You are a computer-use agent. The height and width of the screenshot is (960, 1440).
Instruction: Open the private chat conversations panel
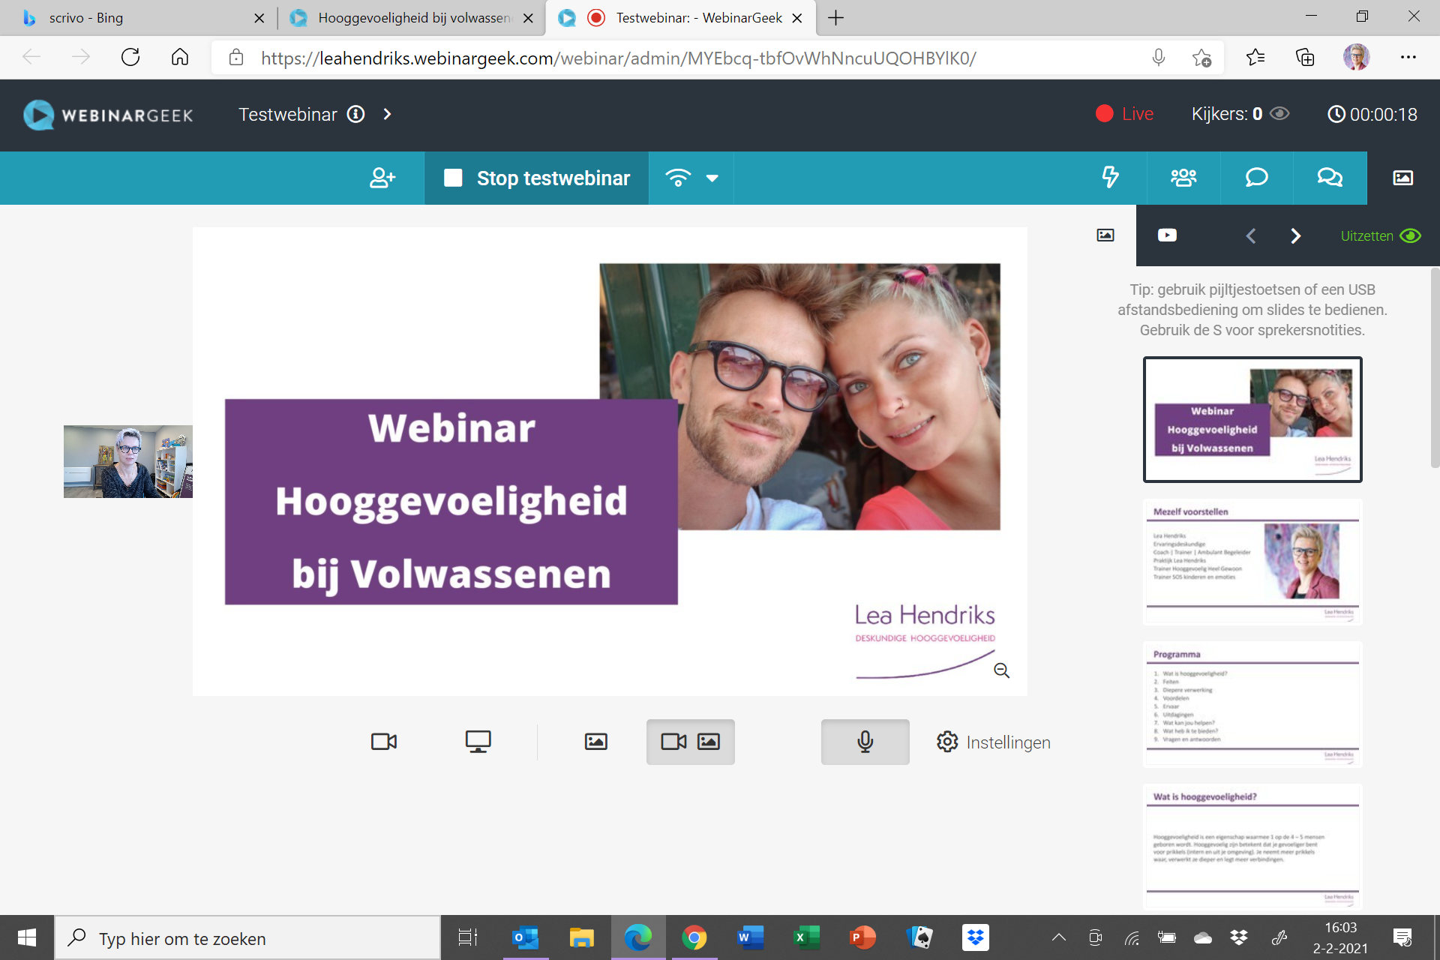click(x=1330, y=178)
